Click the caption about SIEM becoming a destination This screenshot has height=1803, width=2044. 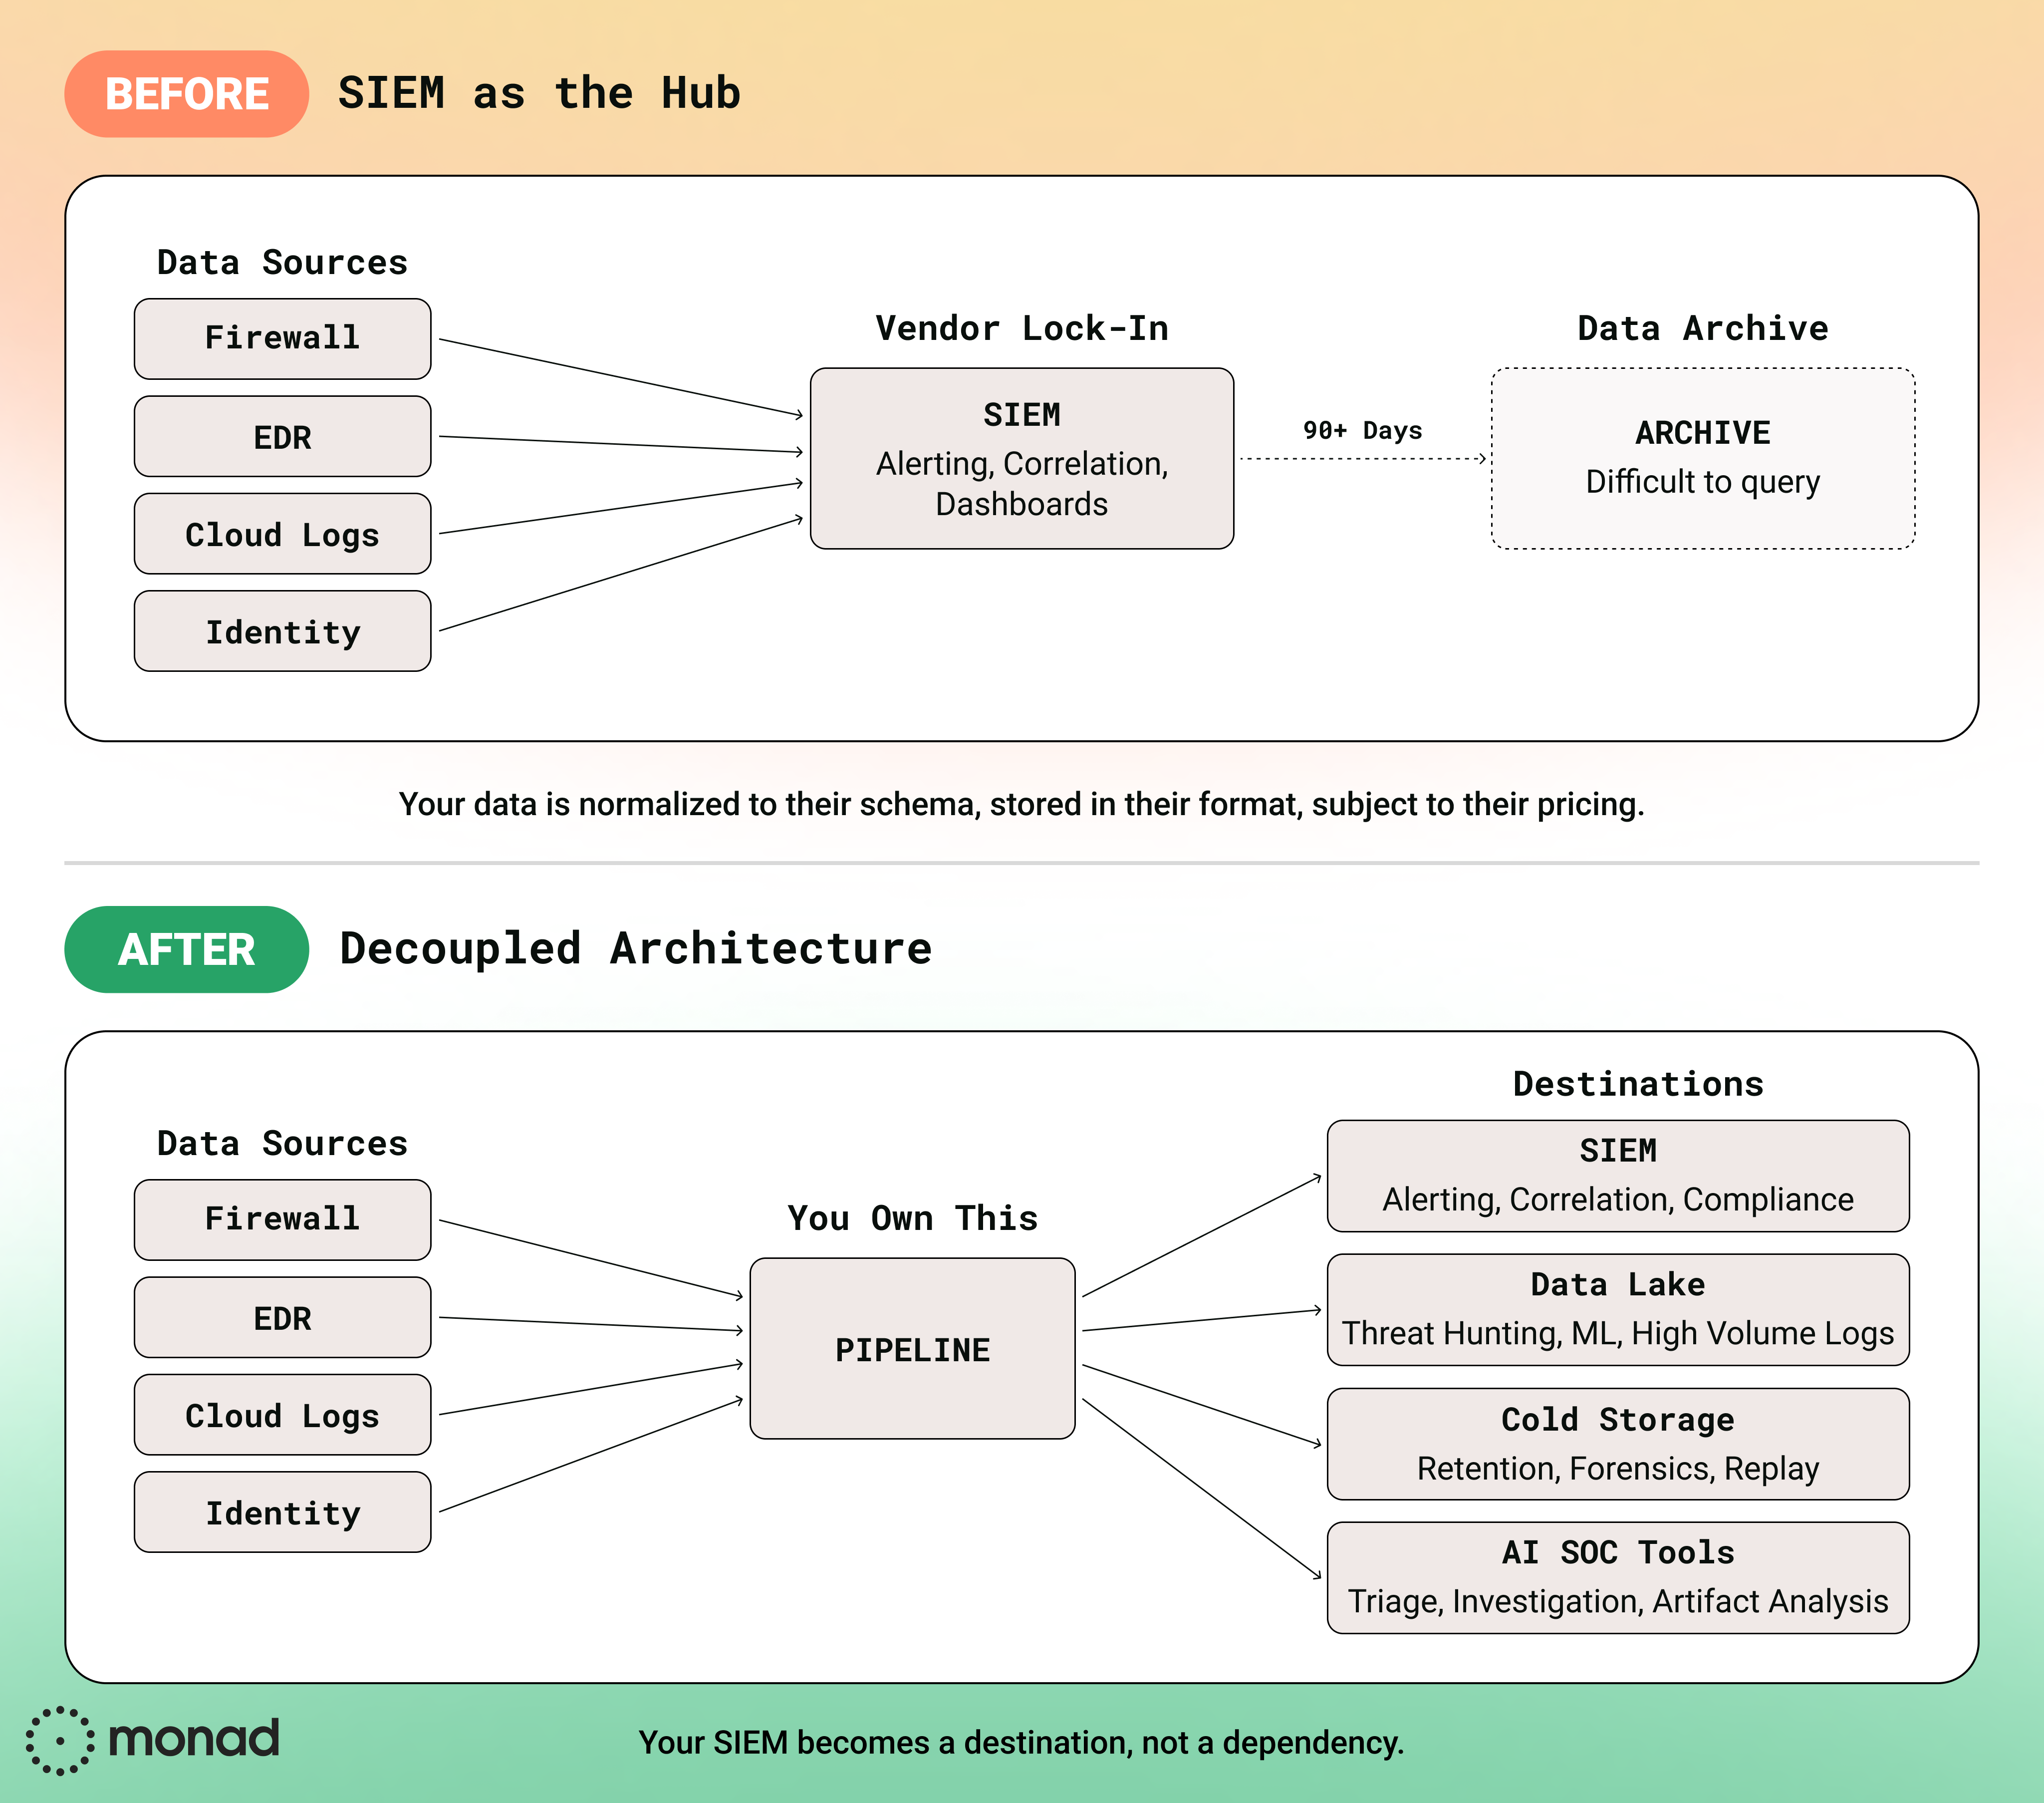[x=1022, y=1742]
